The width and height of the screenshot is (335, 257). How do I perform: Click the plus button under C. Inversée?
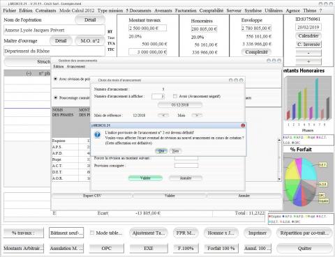(308, 61)
